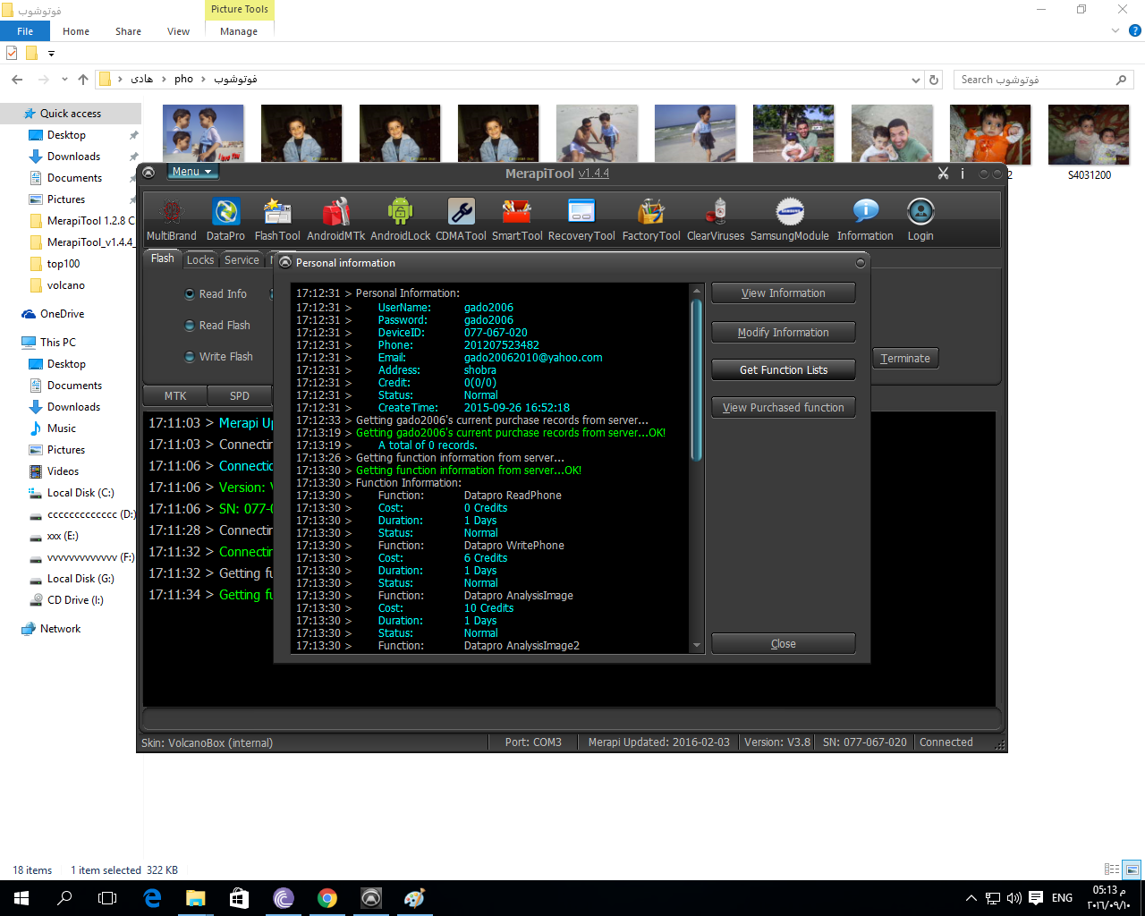
Task: Select the SPD tab
Action: point(240,395)
